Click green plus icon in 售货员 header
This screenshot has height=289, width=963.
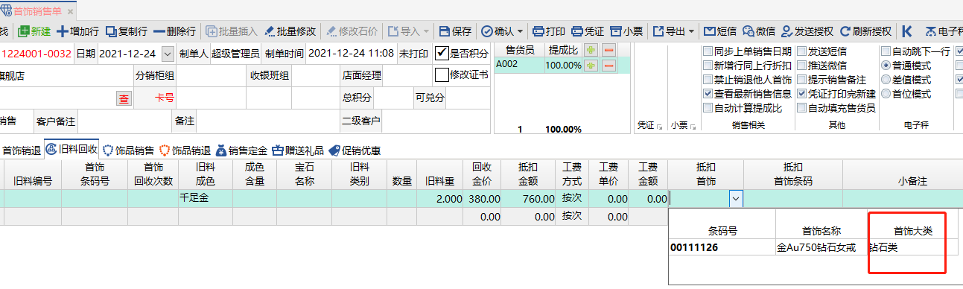click(x=591, y=51)
